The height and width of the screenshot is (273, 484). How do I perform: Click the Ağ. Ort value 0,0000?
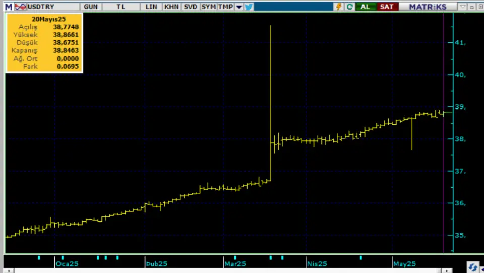(x=68, y=59)
